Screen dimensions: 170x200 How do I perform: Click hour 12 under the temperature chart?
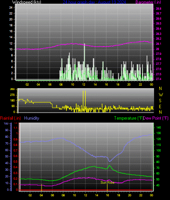(85, 195)
